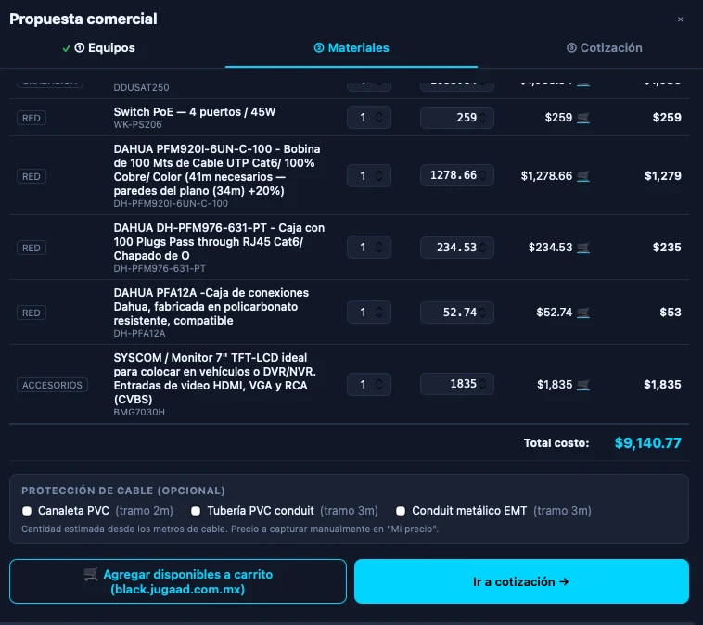Click row total $53

click(671, 312)
